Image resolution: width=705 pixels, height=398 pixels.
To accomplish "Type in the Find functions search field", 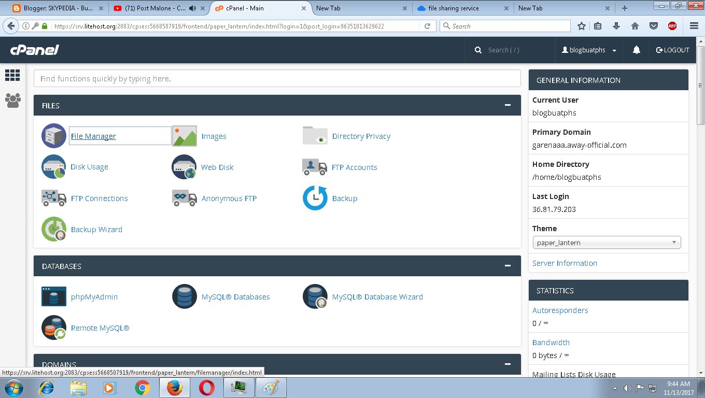I will click(277, 78).
